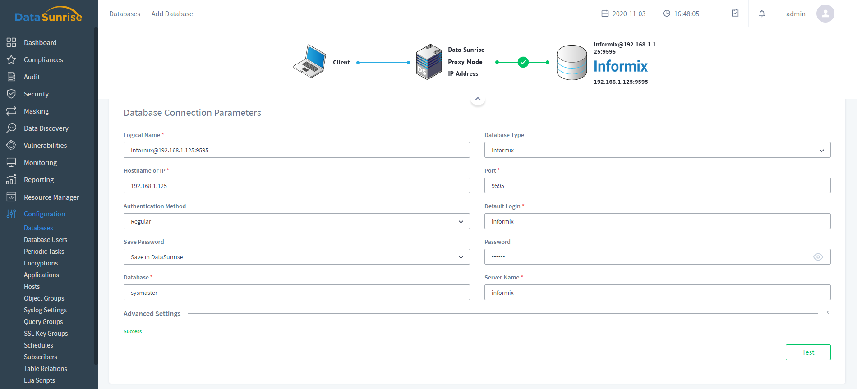857x389 pixels.
Task: Open the Save Password dropdown
Action: click(296, 257)
